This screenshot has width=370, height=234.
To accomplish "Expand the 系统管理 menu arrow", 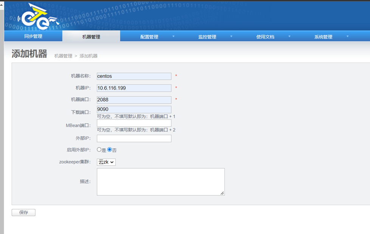I will point(347,37).
